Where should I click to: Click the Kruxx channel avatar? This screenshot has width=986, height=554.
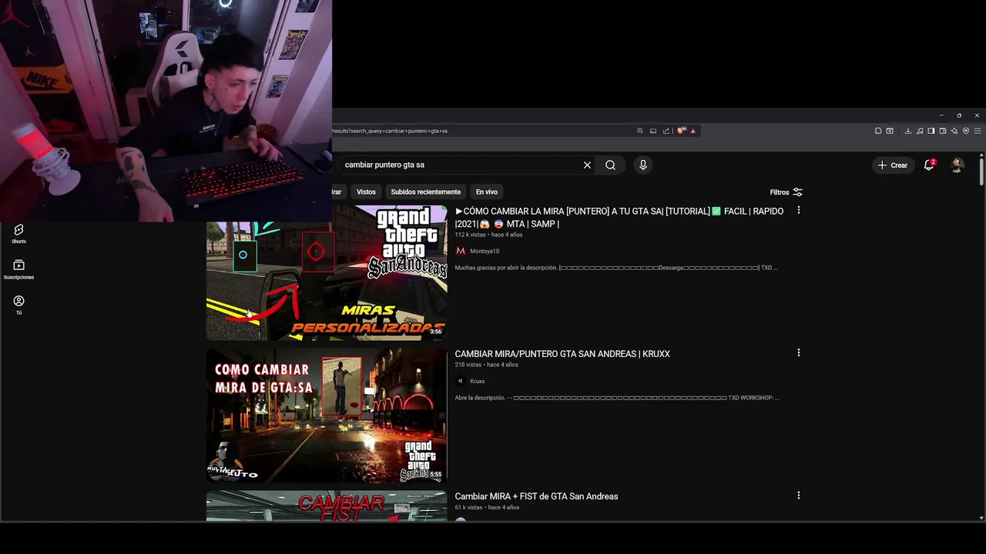(x=461, y=381)
